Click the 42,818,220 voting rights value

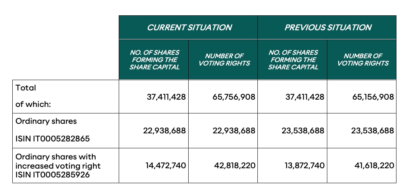coord(234,166)
